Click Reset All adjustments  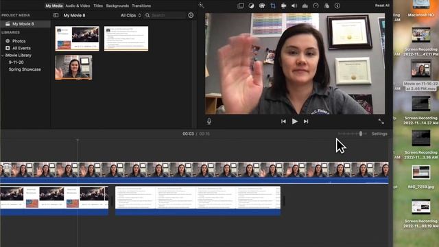click(382, 5)
